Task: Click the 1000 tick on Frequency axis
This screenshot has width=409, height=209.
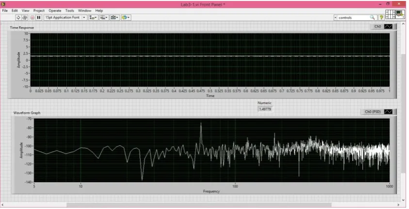Action: tap(389, 186)
